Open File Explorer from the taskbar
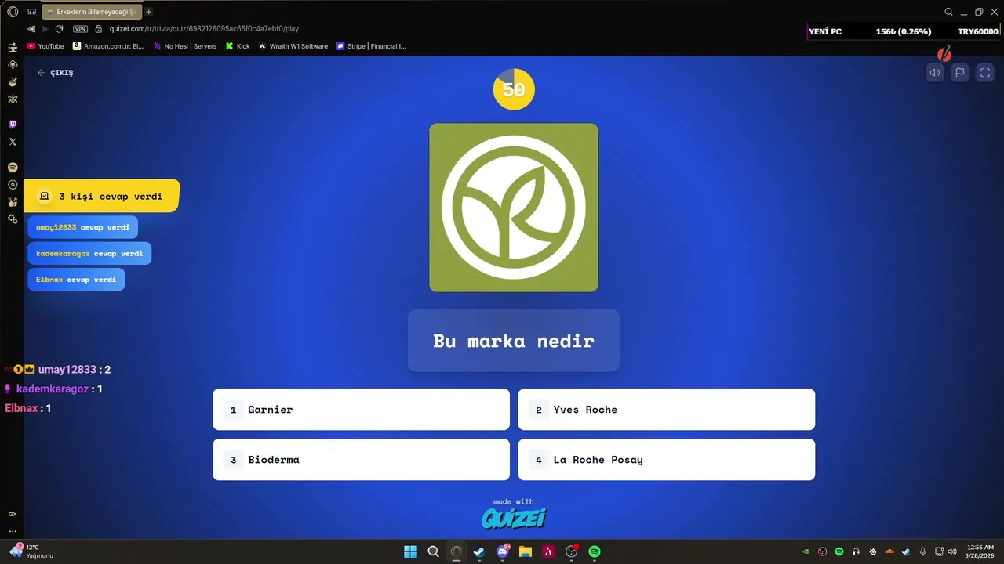1004x564 pixels. (x=526, y=551)
